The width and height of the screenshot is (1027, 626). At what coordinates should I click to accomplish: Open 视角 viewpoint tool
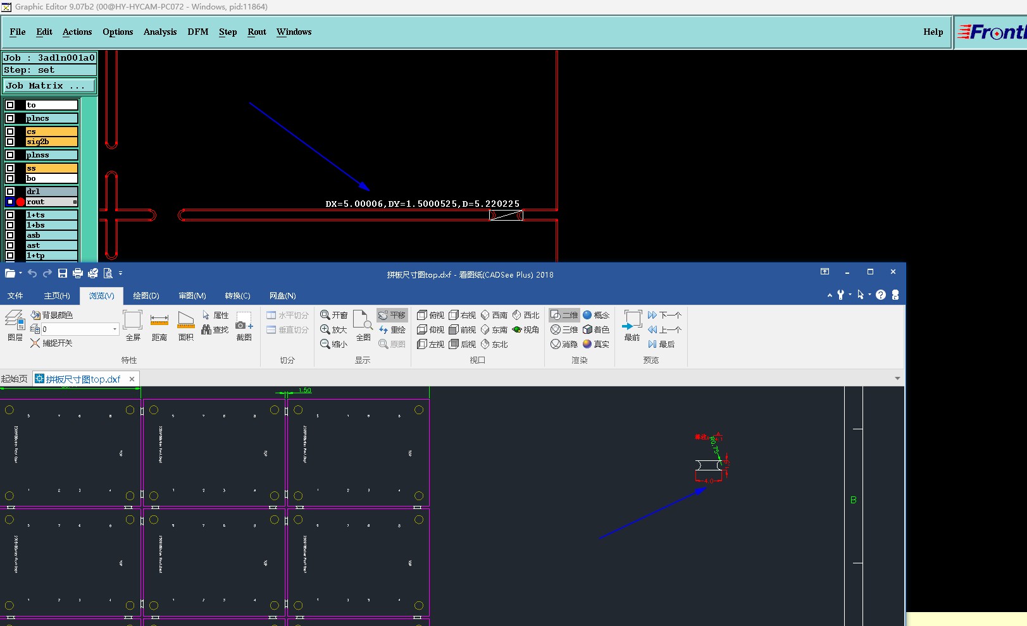pos(526,329)
